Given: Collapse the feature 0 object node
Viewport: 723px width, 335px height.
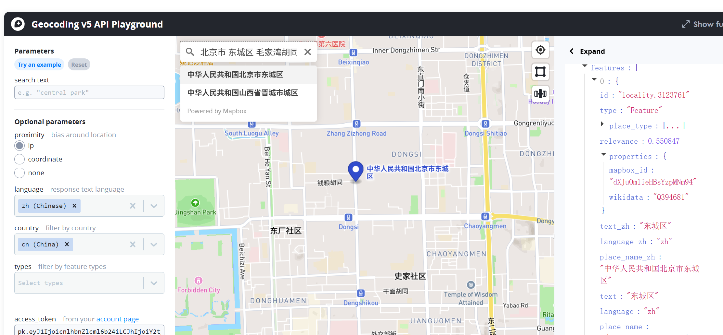Looking at the screenshot, I should click(594, 79).
